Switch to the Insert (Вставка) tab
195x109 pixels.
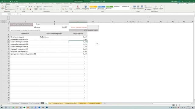[x=13, y=4]
